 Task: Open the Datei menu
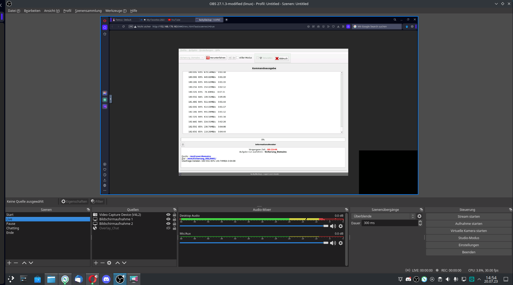point(14,11)
